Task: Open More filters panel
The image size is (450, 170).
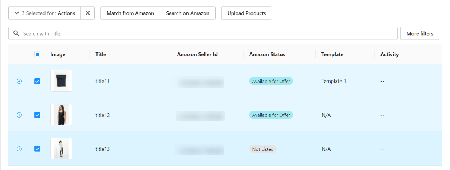Action: [x=420, y=33]
